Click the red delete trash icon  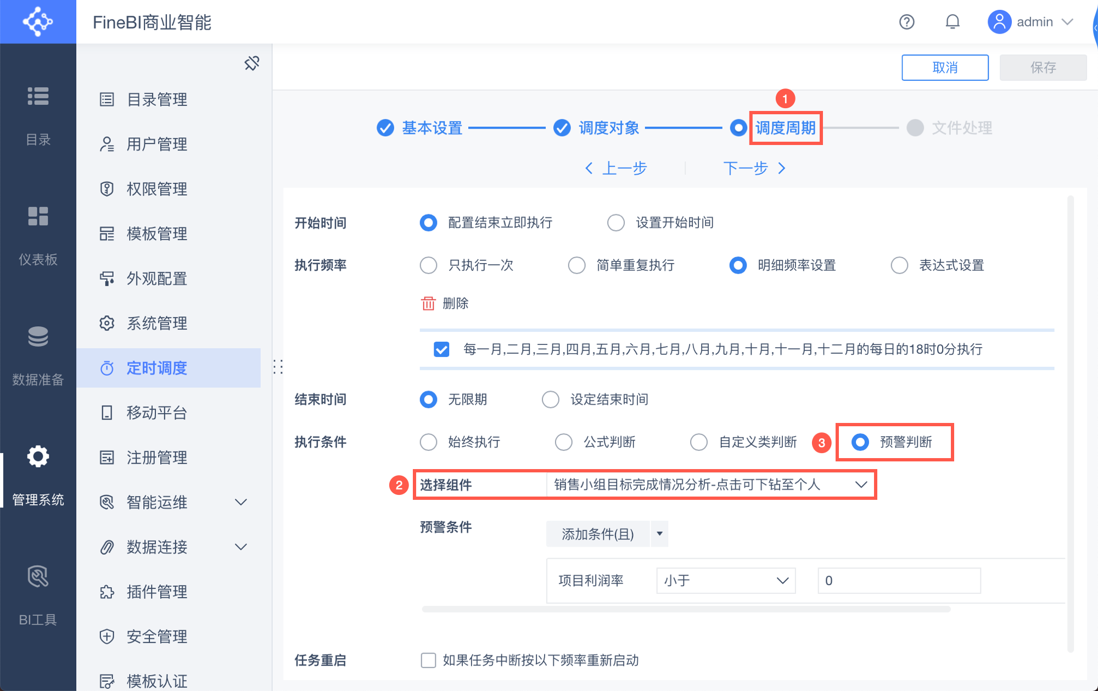pos(428,303)
